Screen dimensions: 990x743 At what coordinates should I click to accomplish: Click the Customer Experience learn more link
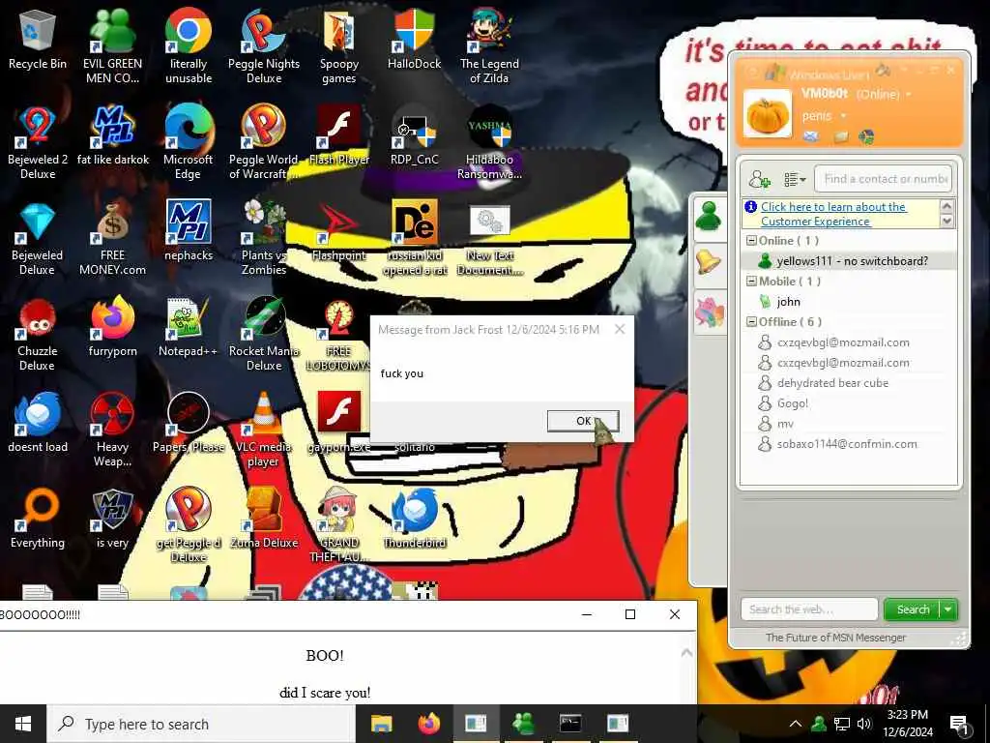(833, 214)
